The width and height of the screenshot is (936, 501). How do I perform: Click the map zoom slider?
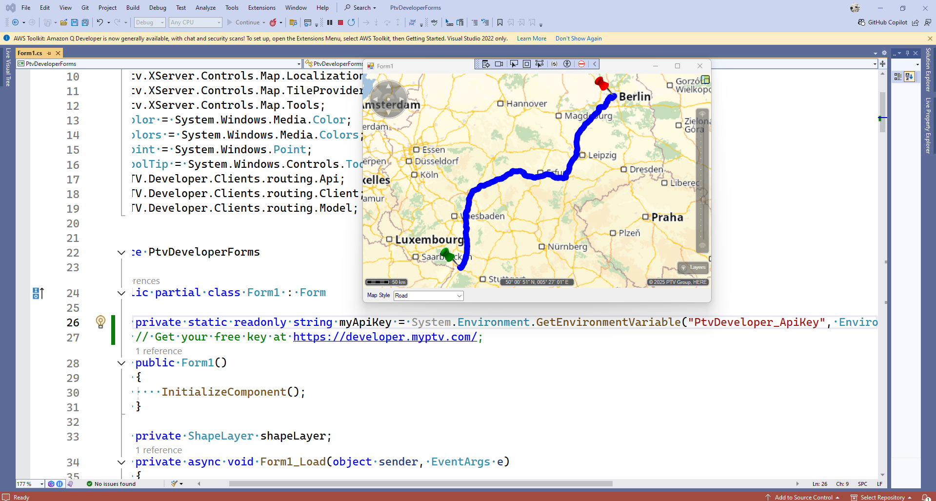coord(702,180)
